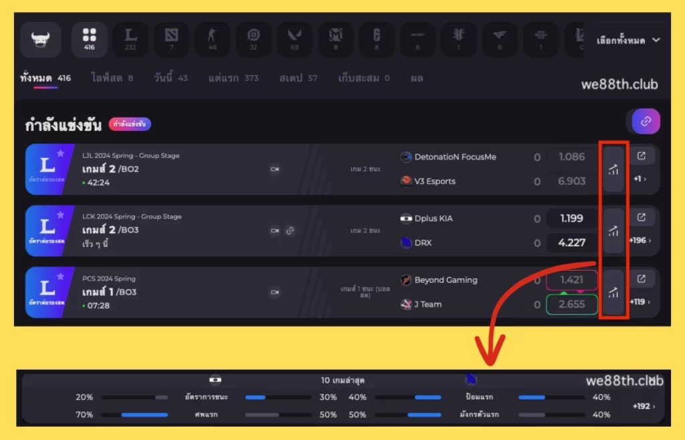Filter by Dota 2 icon with 7
This screenshot has width=685, height=440.
[171, 39]
